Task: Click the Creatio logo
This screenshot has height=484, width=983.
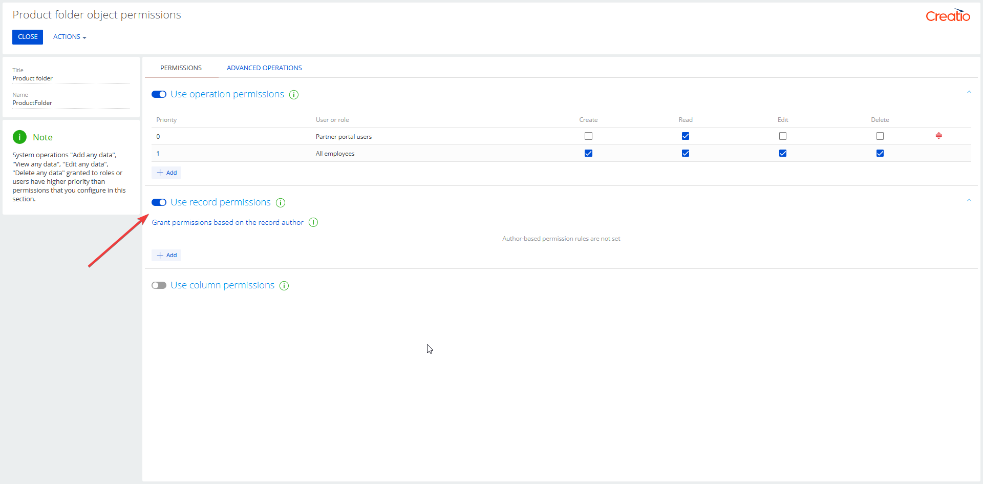Action: (948, 15)
